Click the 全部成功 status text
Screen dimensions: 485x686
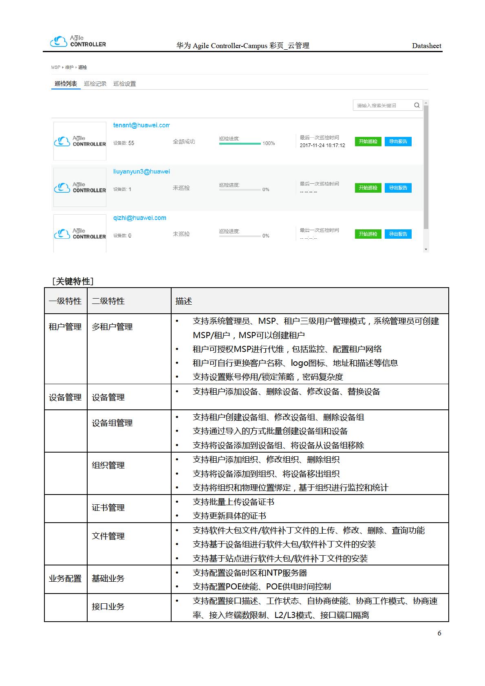pyautogui.click(x=184, y=141)
